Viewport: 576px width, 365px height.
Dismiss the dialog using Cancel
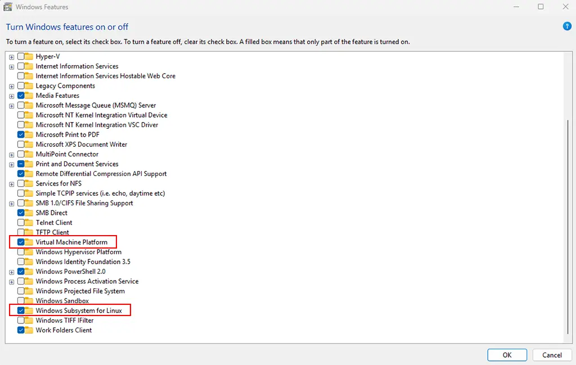click(x=552, y=355)
